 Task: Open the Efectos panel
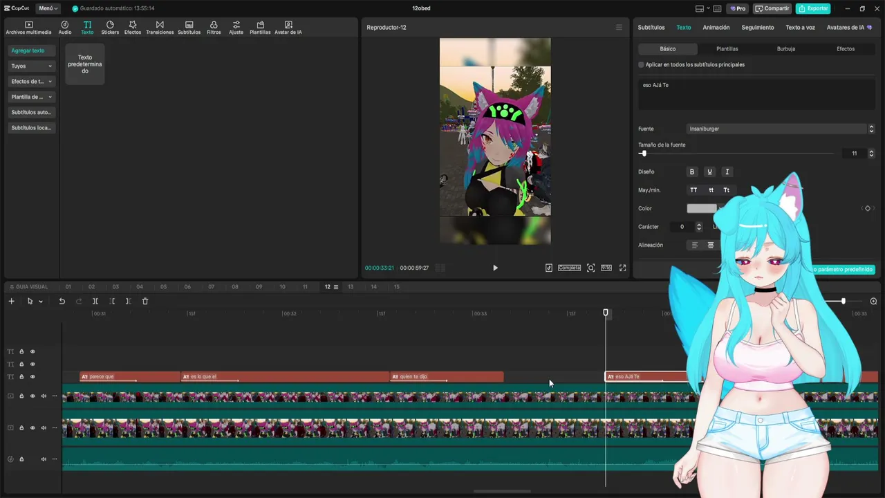[x=133, y=28]
